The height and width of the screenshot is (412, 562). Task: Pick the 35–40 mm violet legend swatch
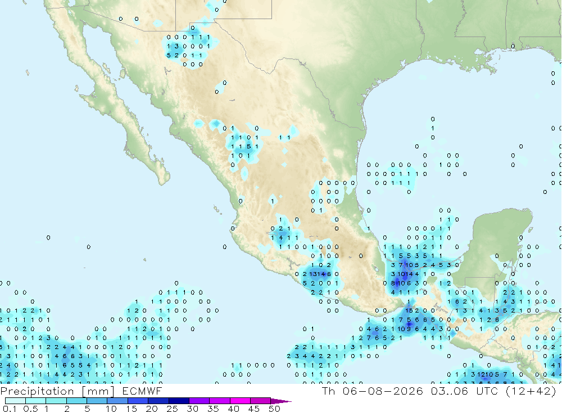pyautogui.click(x=219, y=401)
